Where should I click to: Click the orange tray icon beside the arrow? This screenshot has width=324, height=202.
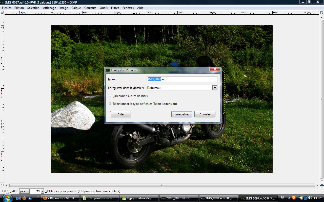click(294, 198)
